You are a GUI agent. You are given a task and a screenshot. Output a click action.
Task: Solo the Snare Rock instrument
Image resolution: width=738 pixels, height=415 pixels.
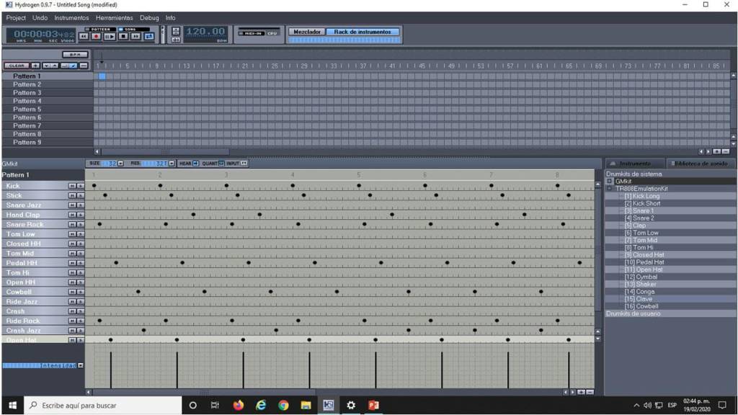(x=81, y=225)
